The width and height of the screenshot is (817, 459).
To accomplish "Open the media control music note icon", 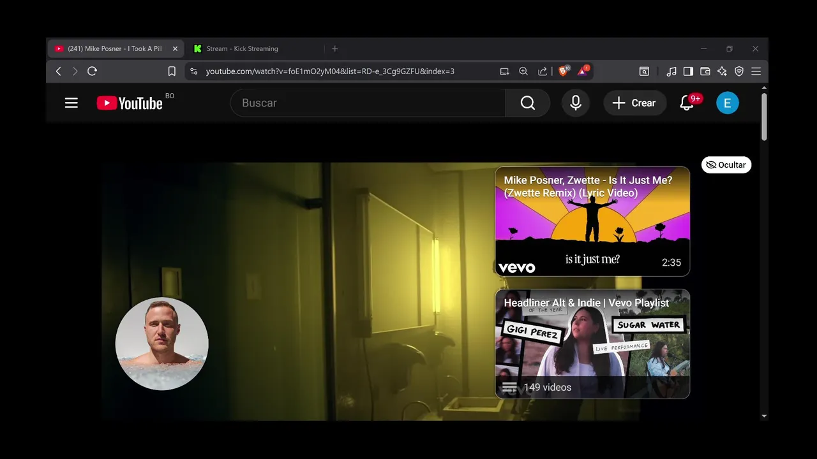I will (x=671, y=71).
